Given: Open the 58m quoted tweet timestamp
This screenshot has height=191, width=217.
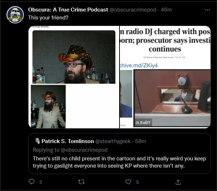Looking at the screenshot, I should pos(140,141).
